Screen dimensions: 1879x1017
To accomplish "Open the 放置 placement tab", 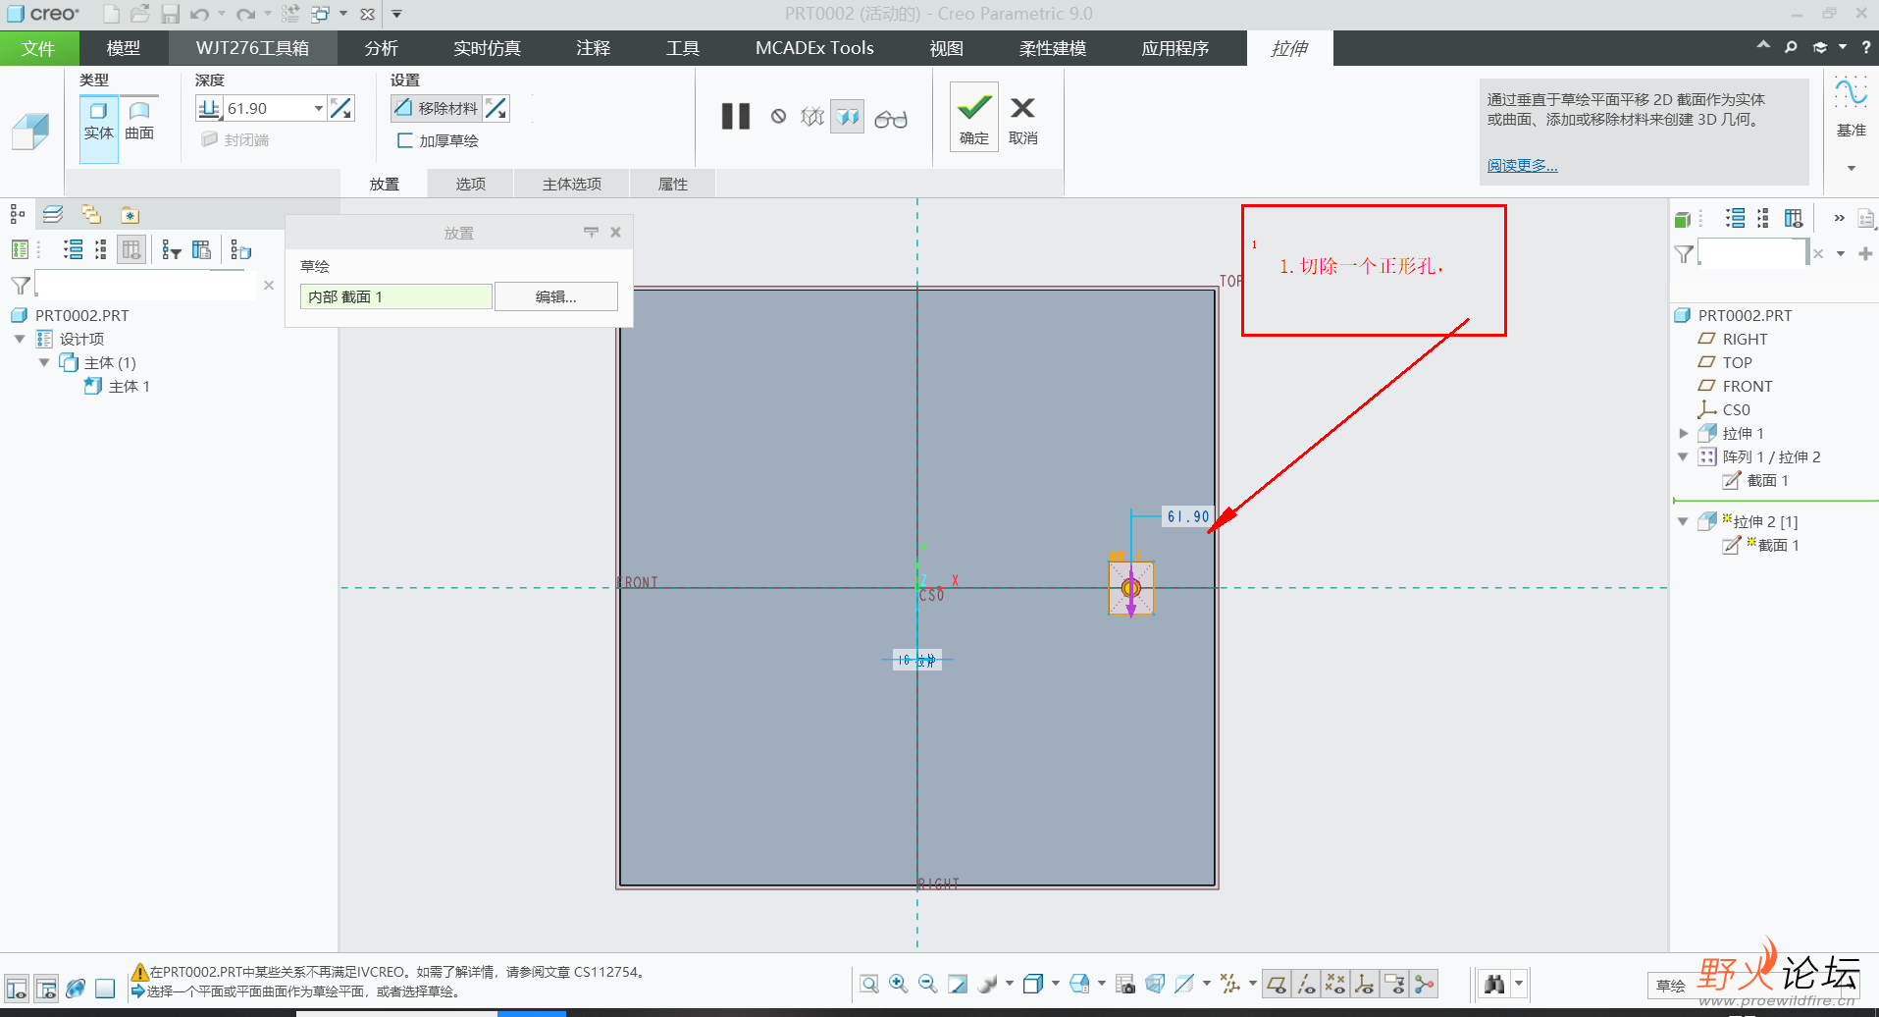I will click(x=384, y=184).
